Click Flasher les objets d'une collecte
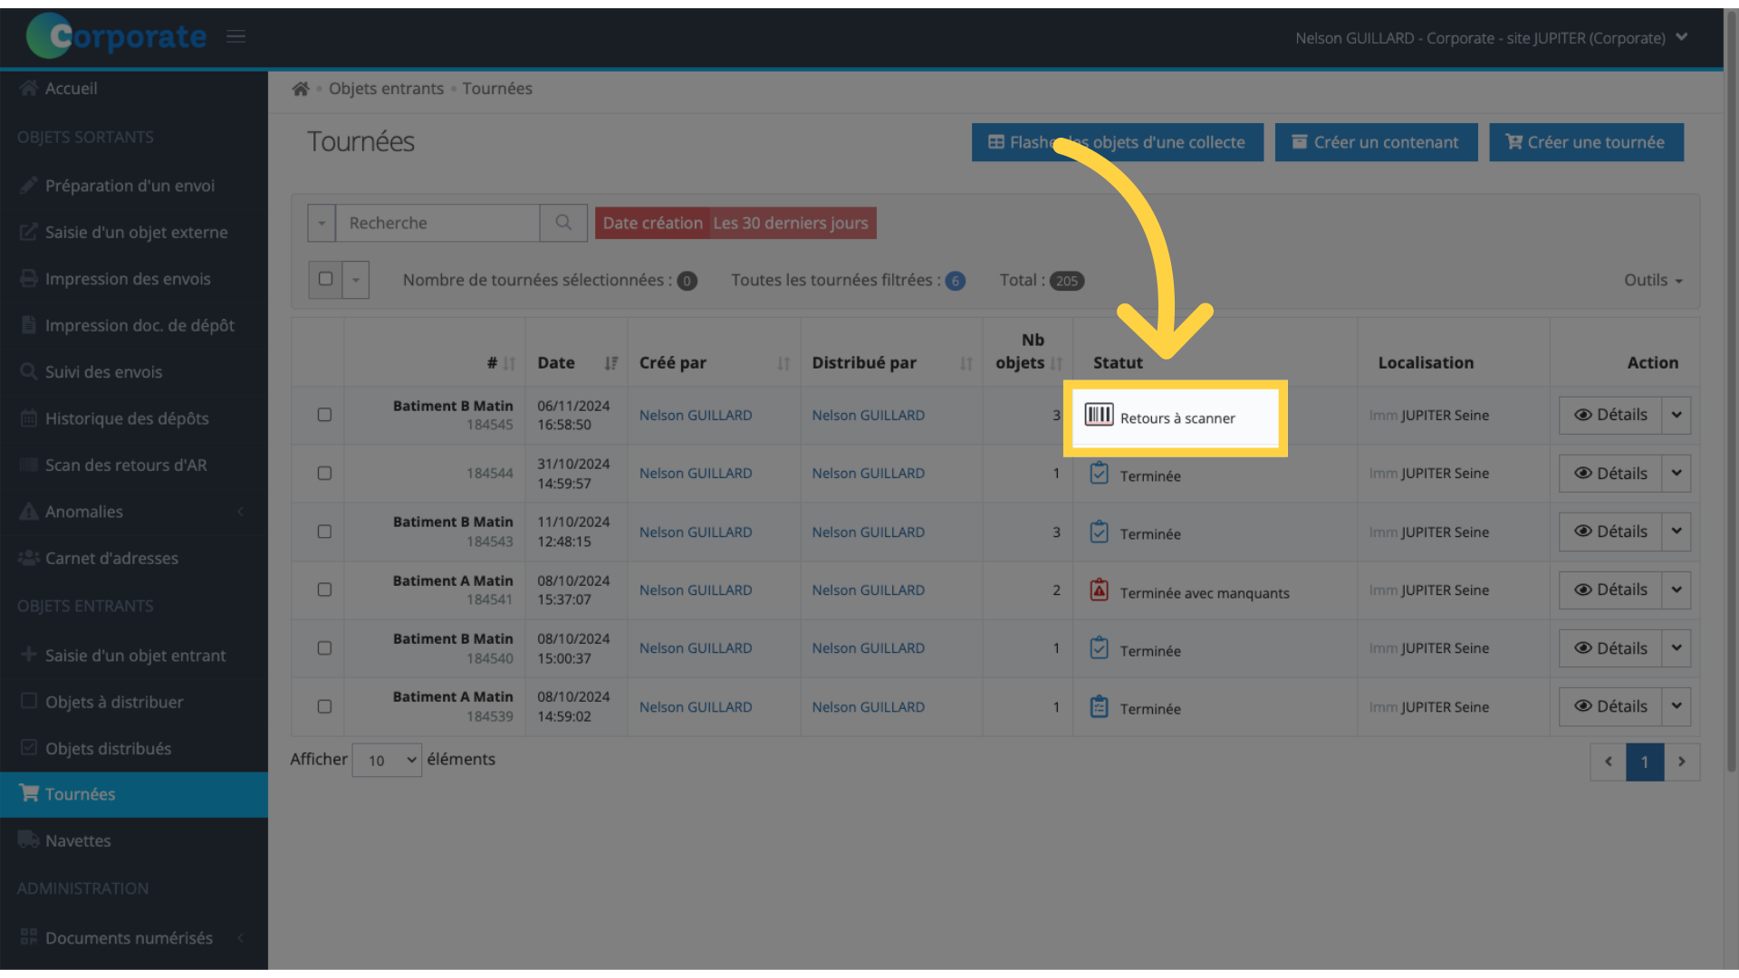The image size is (1739, 978). [1118, 143]
